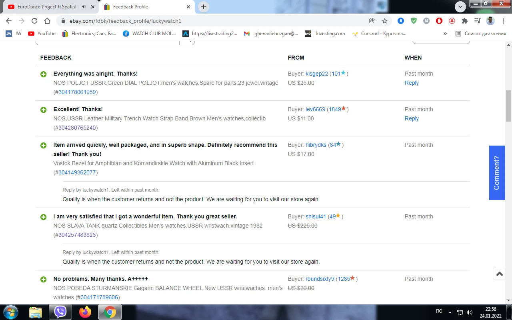Viewport: 512px width, 320px height.
Task: Open the taskbar clock showing 22:56
Action: [x=491, y=312]
